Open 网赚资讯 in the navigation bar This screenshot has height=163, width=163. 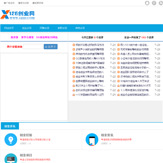pos(44,28)
